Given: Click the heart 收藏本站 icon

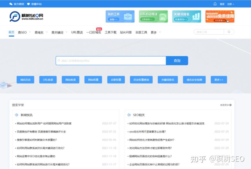Looking at the screenshot, I should (28, 4).
